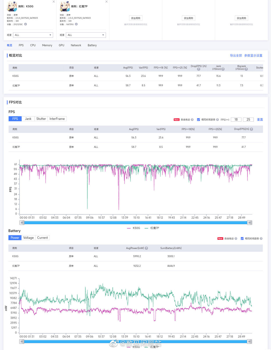
Task: Click the 4646.9 Sum(Battery) value
Action: [x=171, y=266]
